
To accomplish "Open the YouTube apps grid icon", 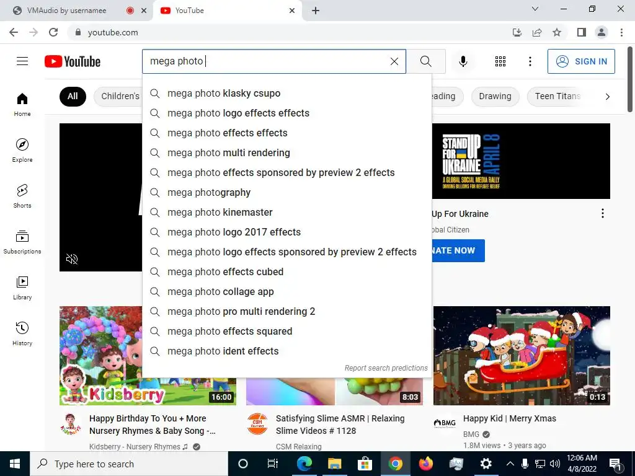I will (x=500, y=61).
